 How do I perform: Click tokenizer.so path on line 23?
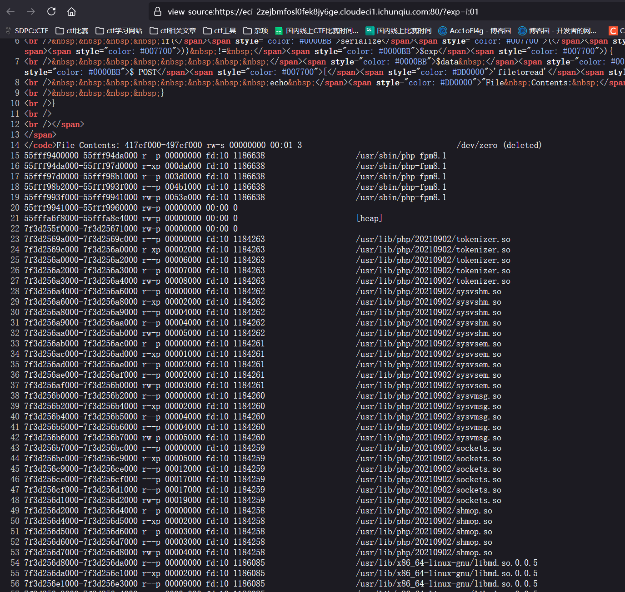click(433, 239)
